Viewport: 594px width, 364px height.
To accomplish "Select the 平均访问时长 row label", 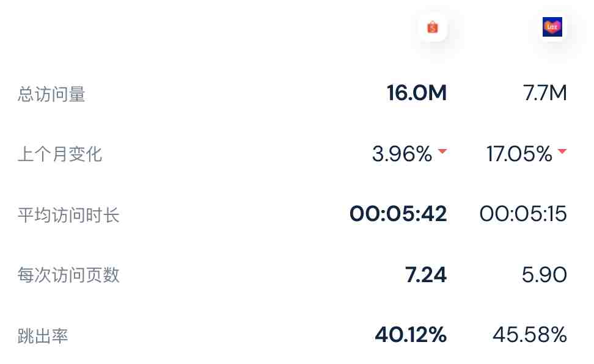I will click(68, 215).
